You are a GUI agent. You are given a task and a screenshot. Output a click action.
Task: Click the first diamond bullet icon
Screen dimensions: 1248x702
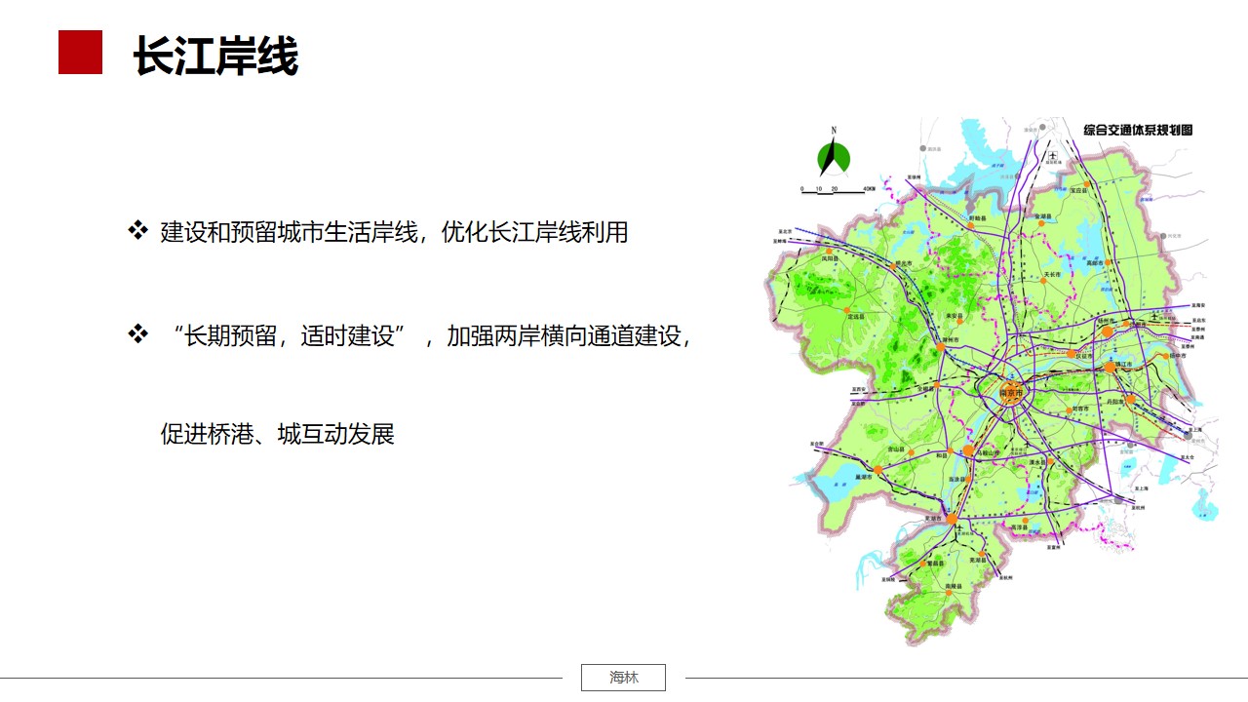tap(137, 231)
